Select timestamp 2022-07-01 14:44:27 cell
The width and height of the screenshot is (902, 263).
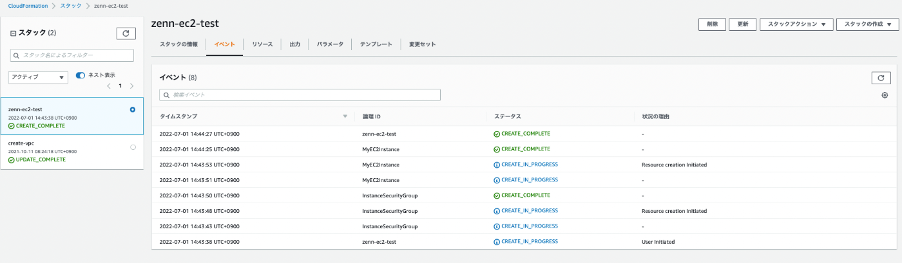point(199,134)
